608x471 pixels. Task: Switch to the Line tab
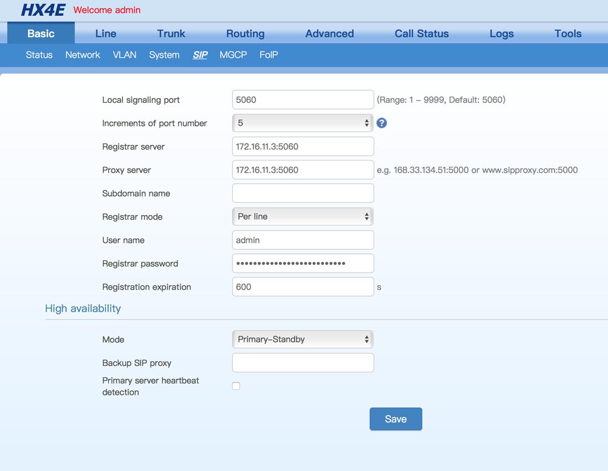[x=106, y=33]
